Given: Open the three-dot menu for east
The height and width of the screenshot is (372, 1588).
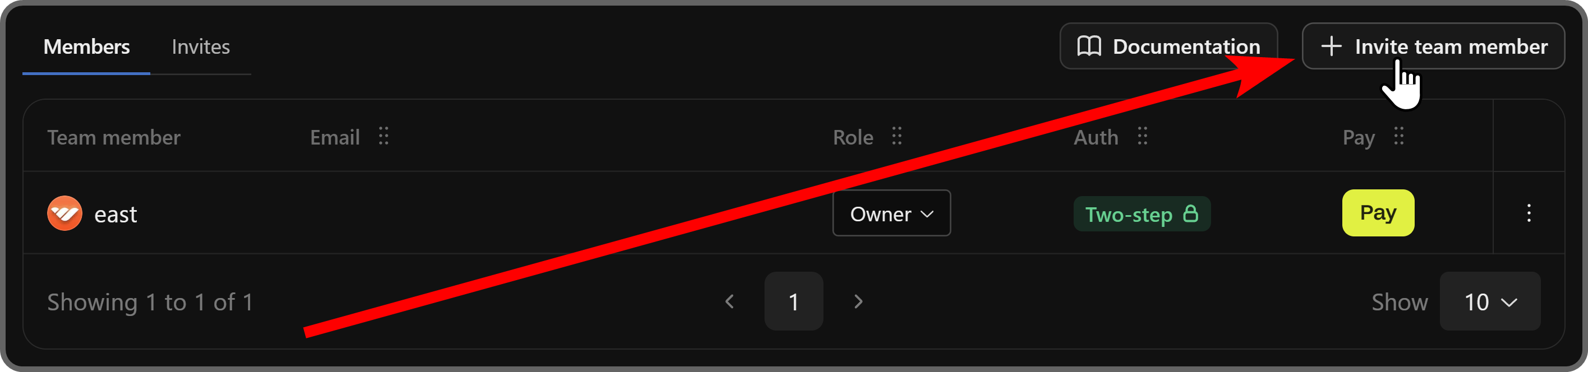Looking at the screenshot, I should pyautogui.click(x=1530, y=213).
